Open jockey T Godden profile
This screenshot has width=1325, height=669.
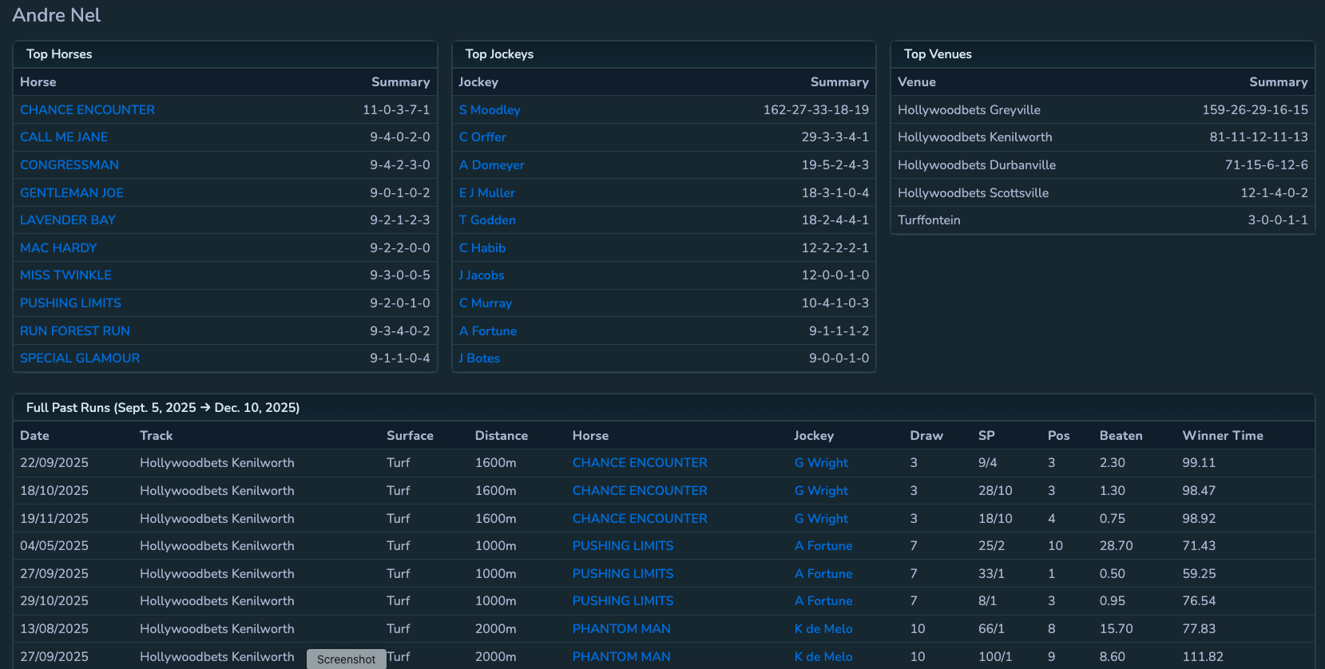[x=487, y=220]
